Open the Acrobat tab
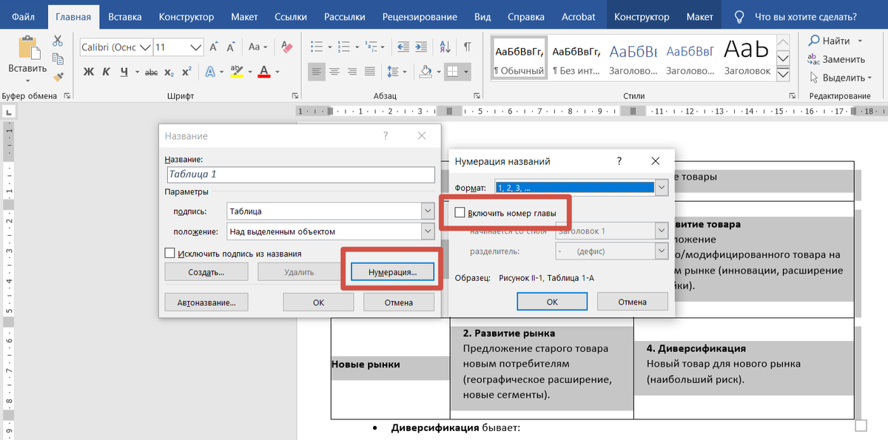Viewport: 888px width, 440px height. pyautogui.click(x=577, y=16)
